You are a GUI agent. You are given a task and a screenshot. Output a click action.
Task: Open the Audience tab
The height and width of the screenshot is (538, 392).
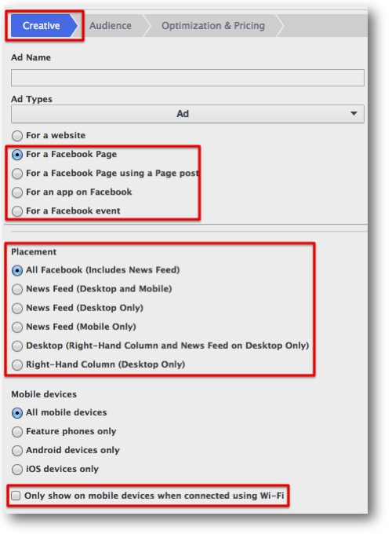(x=111, y=26)
